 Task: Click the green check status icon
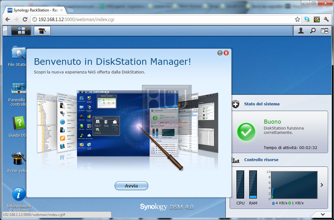point(246,132)
